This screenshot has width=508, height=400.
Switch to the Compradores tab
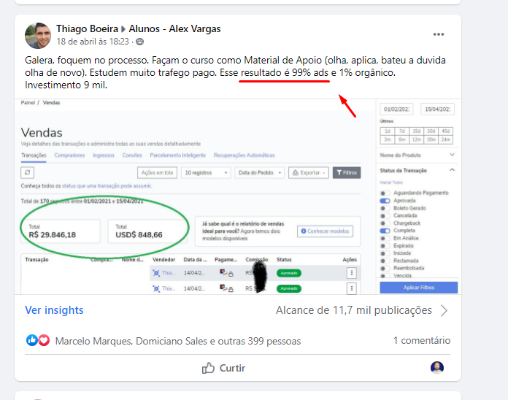tap(69, 155)
